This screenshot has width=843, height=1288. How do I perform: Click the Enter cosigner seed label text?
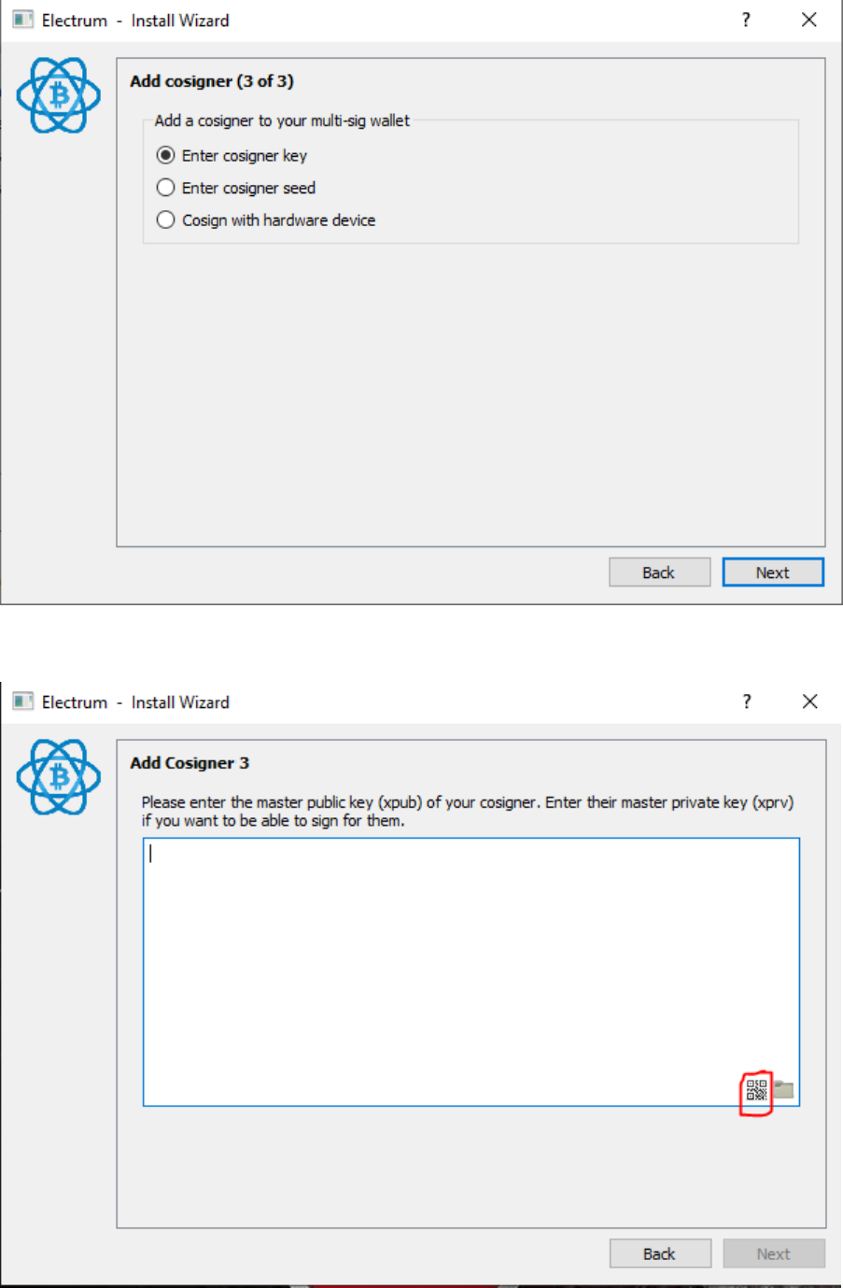[248, 188]
